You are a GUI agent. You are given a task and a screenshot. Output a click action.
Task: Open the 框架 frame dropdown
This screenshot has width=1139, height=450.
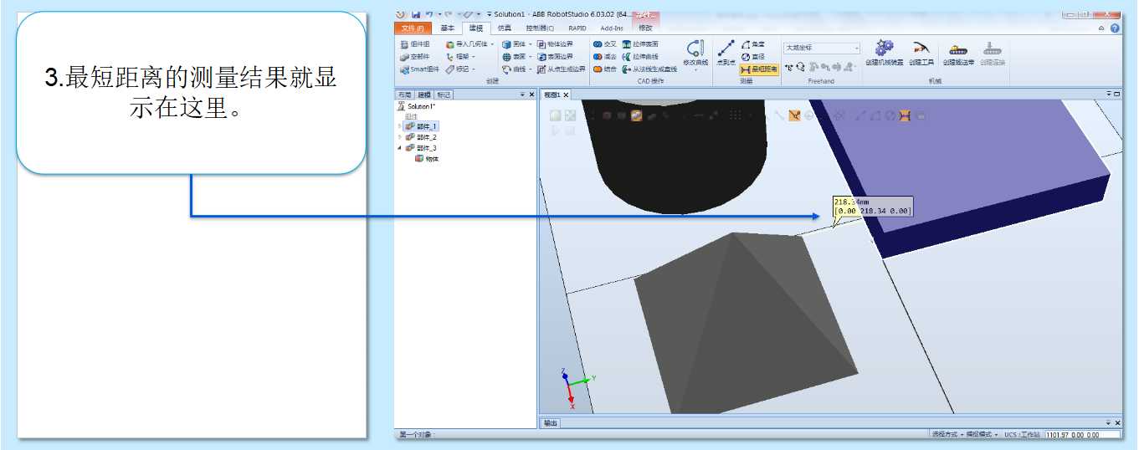[460, 57]
